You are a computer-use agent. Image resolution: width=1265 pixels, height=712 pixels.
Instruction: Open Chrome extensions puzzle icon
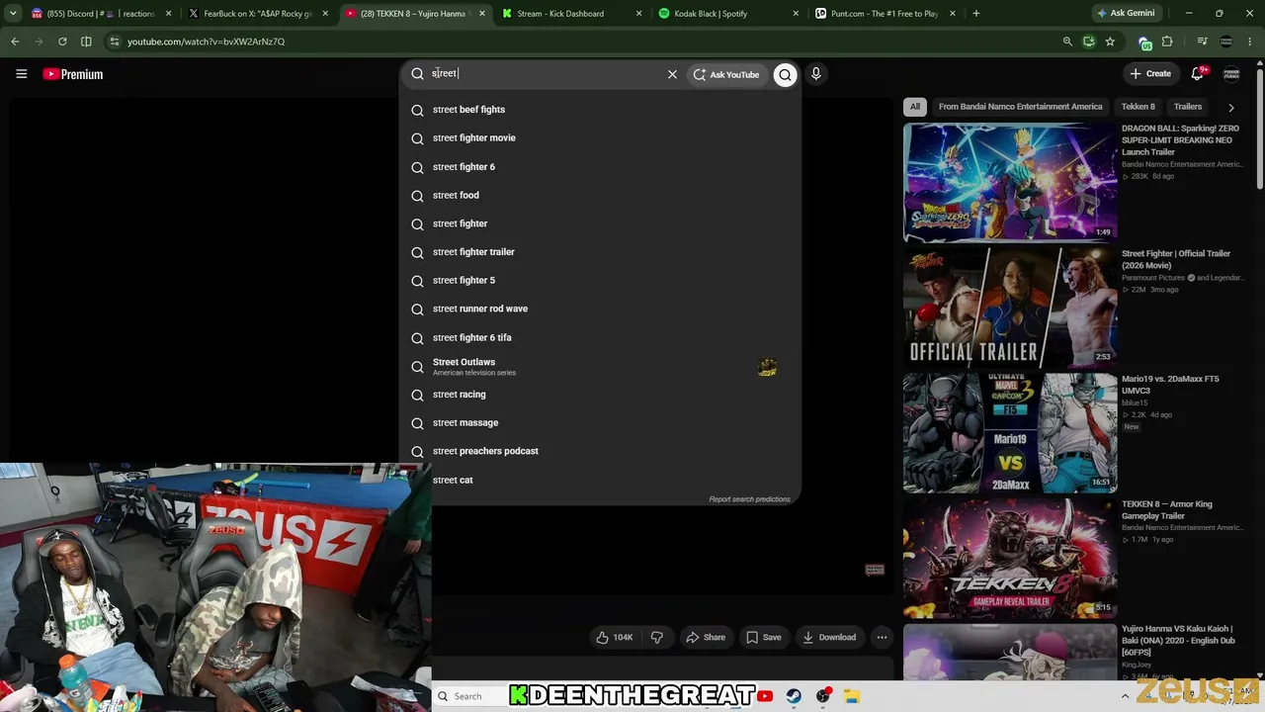[x=1167, y=42]
